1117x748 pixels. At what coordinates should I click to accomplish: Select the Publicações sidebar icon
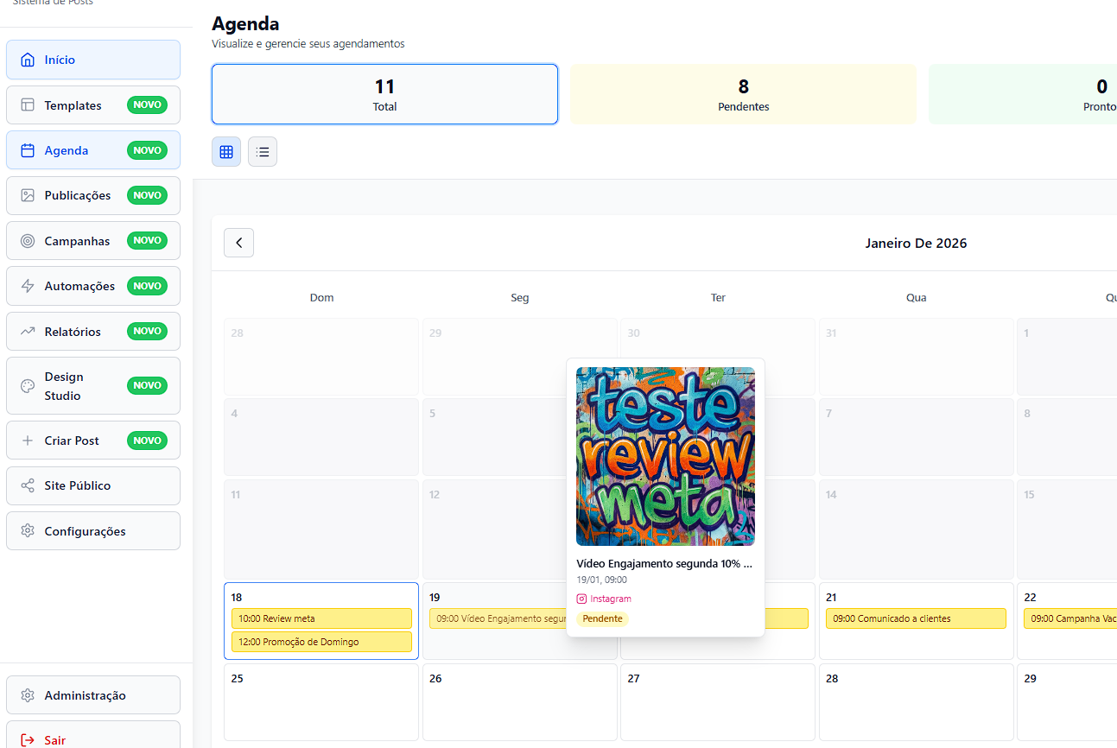click(x=27, y=195)
